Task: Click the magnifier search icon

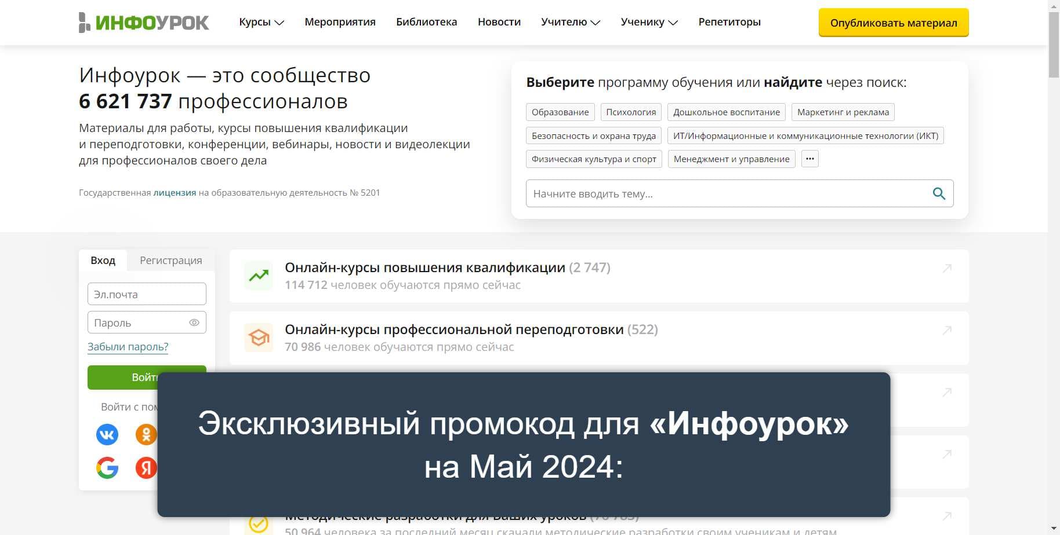Action: click(939, 194)
